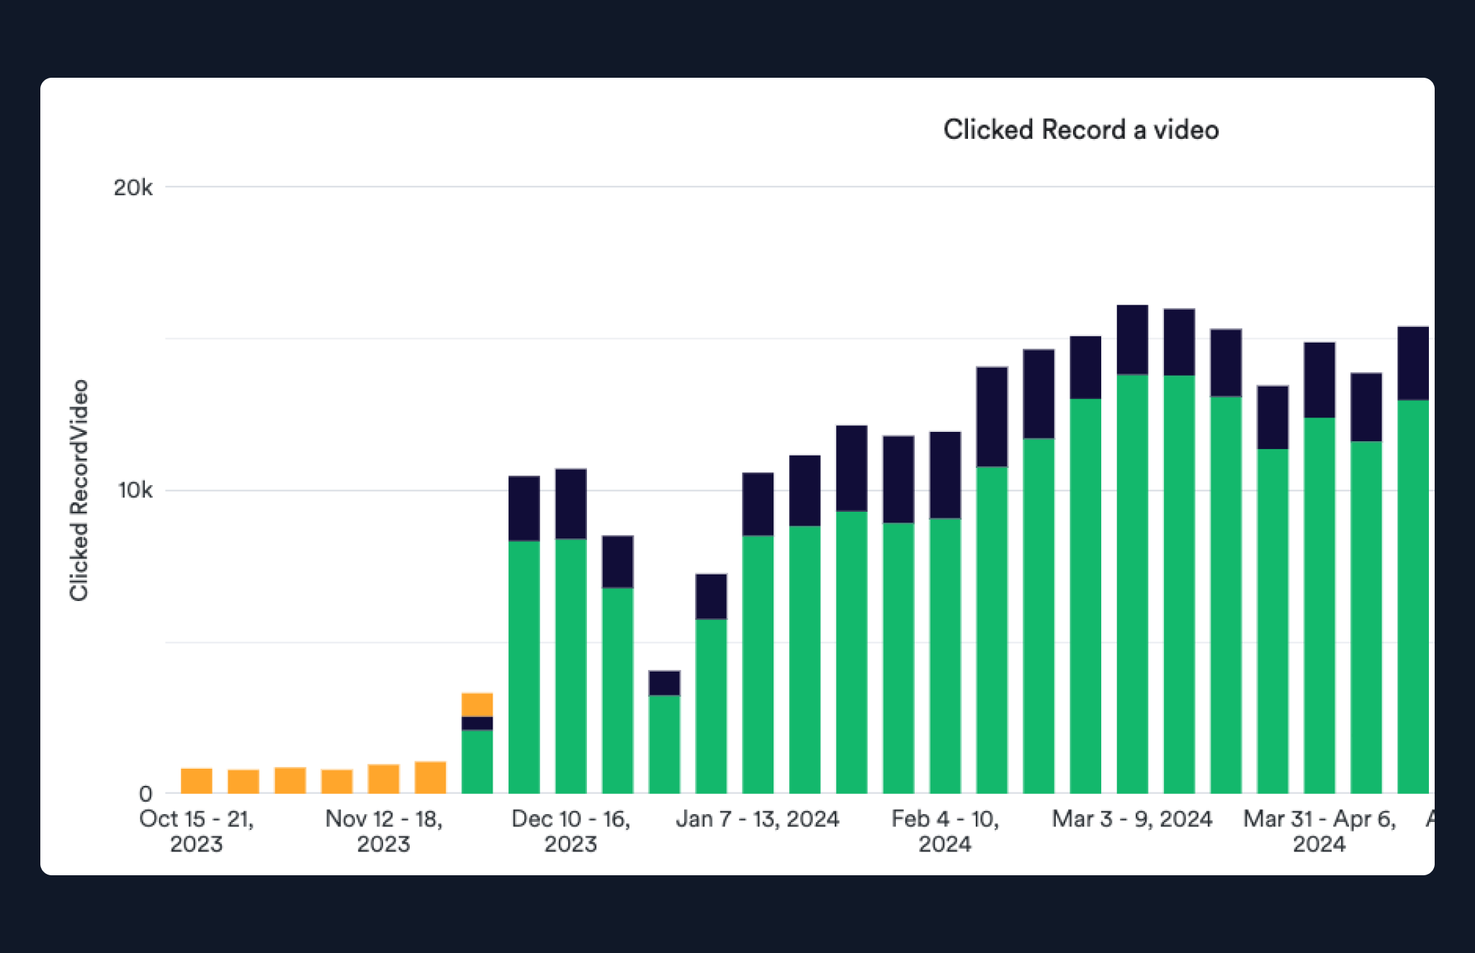Click the "Nov 12 - 18, 2023" date label
The image size is (1475, 953).
(384, 831)
